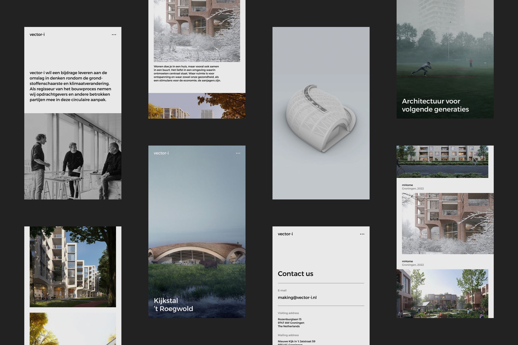Click vector-i logo above Contact us
The image size is (518, 345).
tap(285, 234)
